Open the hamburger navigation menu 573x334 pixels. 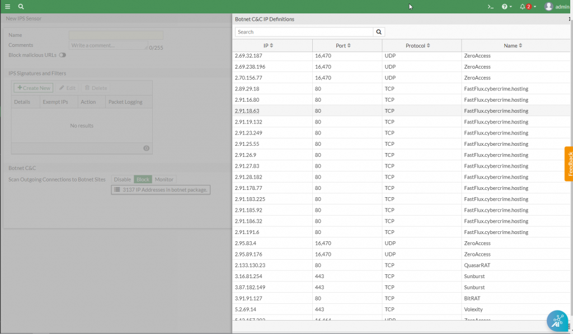point(7,7)
